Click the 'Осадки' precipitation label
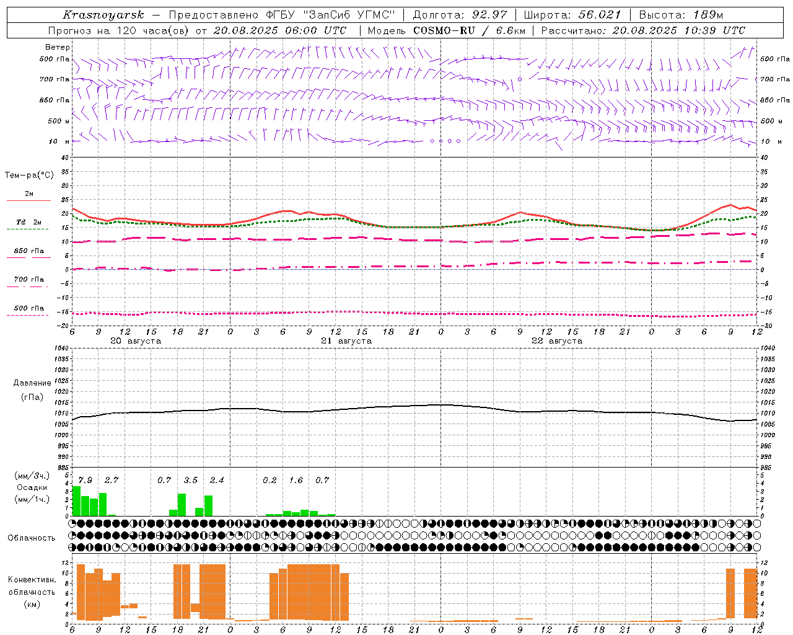Viewport: 793px width, 635px height. click(32, 487)
